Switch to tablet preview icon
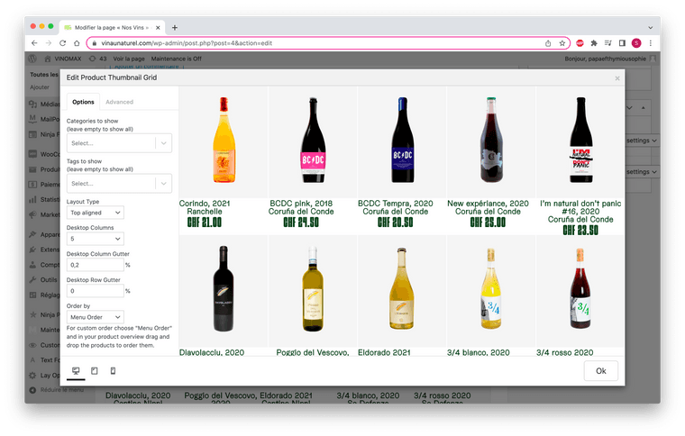Screen dimensions: 685x436 click(95, 370)
